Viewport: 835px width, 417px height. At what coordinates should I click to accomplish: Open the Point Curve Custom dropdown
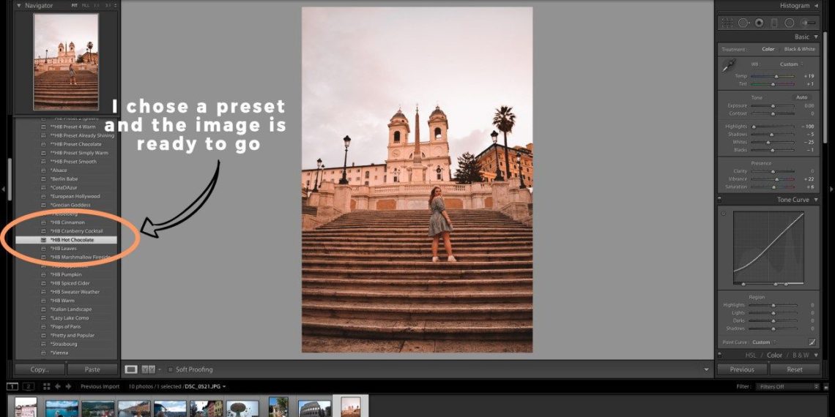coord(764,342)
